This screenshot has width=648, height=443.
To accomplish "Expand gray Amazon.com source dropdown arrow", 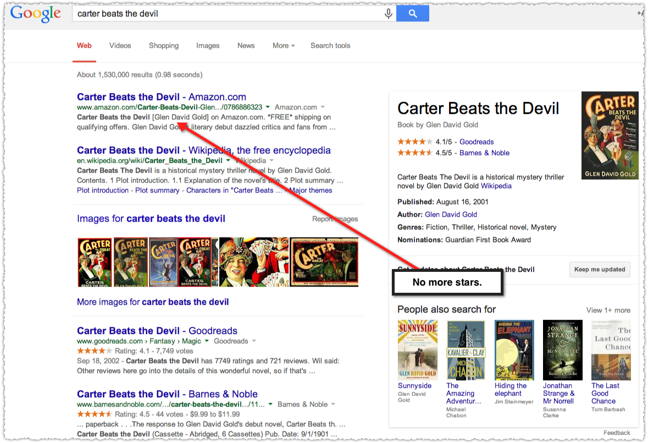I will 323,107.
